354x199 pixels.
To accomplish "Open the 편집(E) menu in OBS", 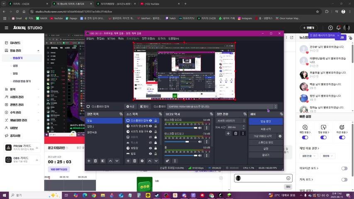I will pos(101,39).
